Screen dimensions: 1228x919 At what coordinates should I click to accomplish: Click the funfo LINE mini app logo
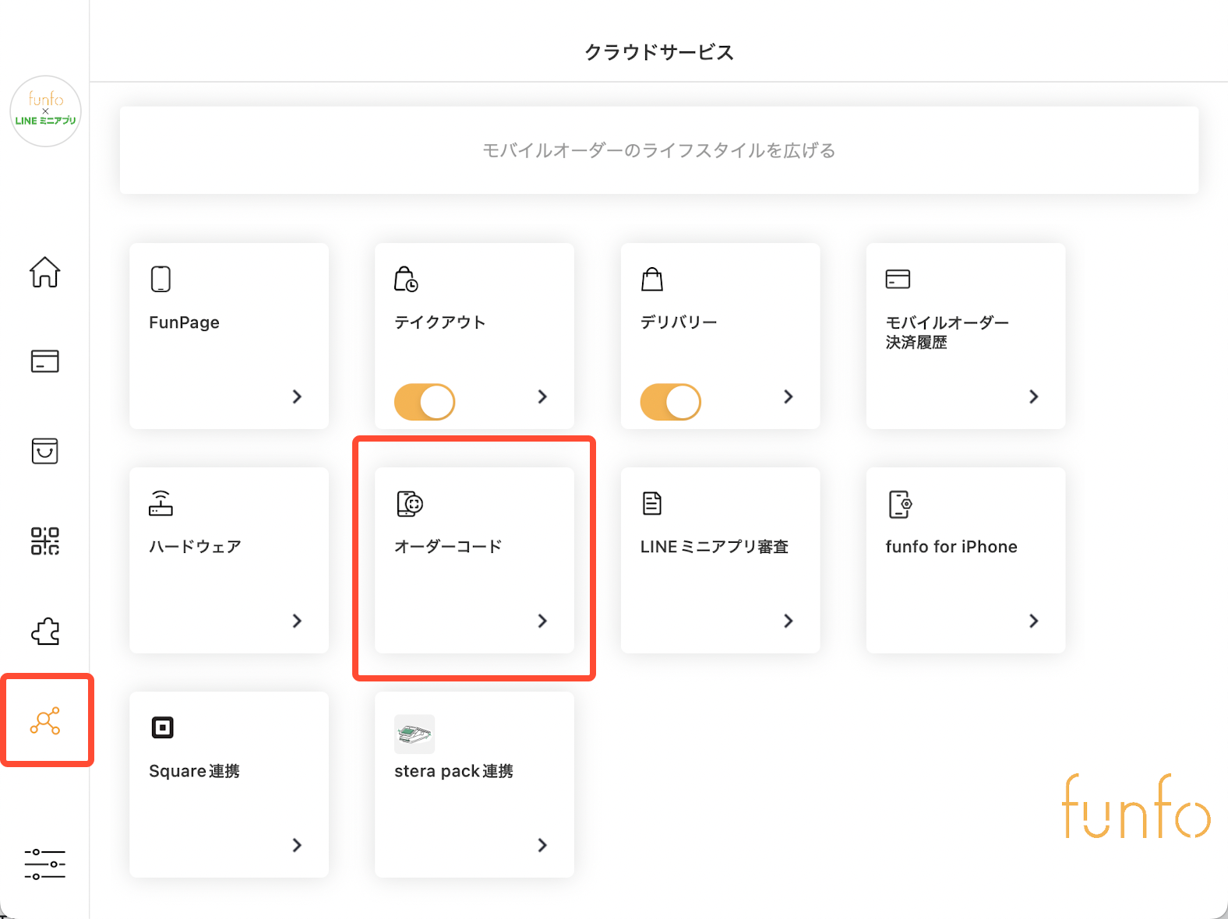point(45,111)
